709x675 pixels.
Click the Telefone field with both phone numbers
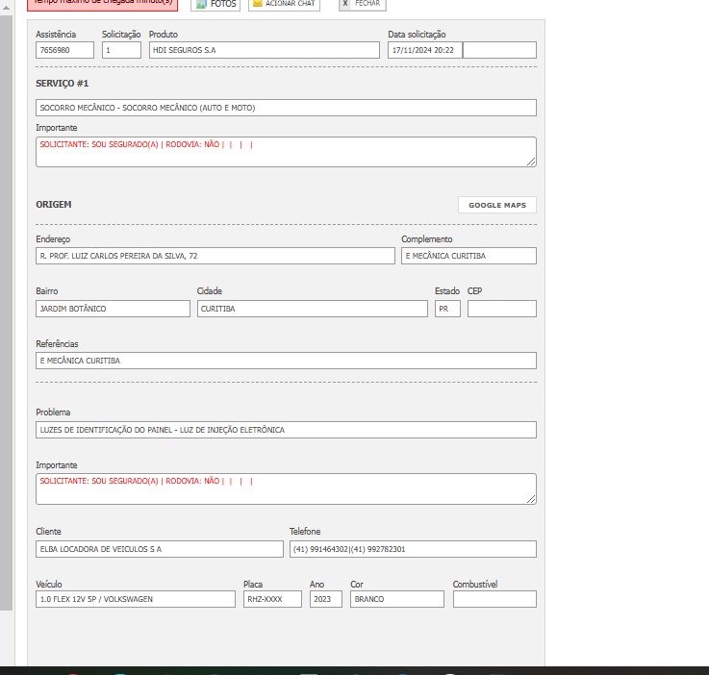pyautogui.click(x=413, y=549)
